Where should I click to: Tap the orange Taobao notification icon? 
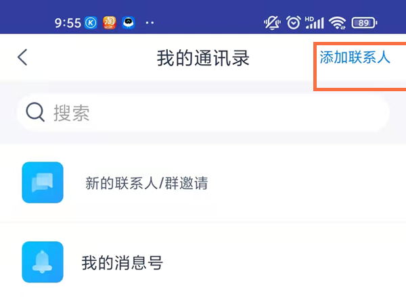(110, 22)
